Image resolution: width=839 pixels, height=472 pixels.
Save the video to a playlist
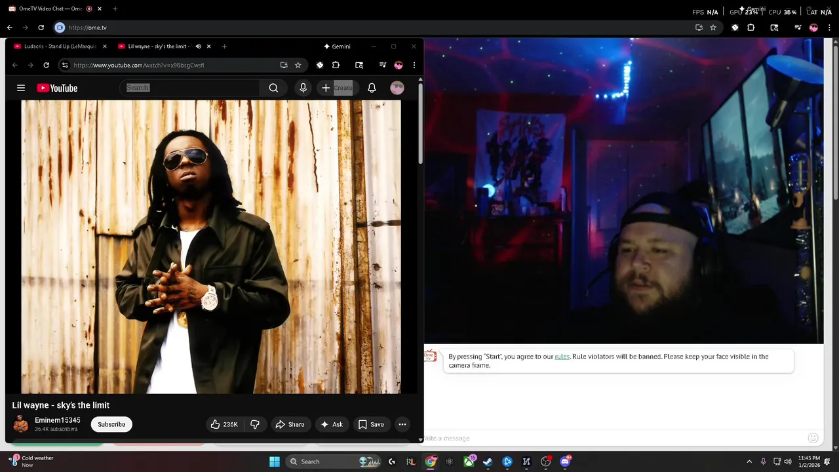coord(371,424)
